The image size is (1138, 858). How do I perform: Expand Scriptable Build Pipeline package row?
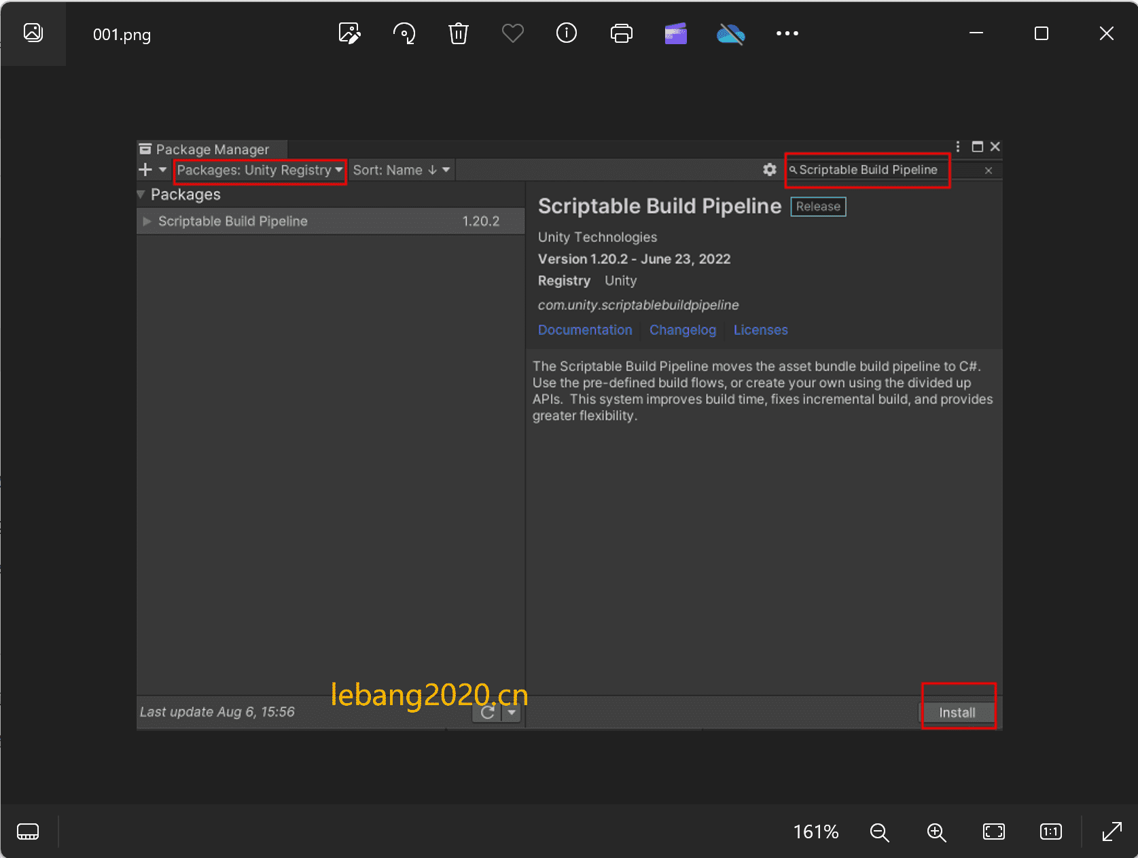pyautogui.click(x=147, y=221)
